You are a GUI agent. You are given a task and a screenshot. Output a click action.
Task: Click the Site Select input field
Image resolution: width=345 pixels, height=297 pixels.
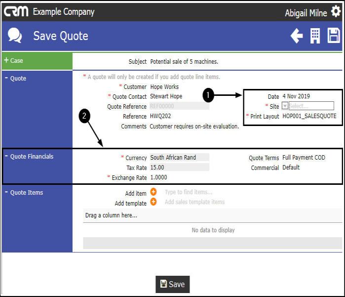[x=311, y=106]
